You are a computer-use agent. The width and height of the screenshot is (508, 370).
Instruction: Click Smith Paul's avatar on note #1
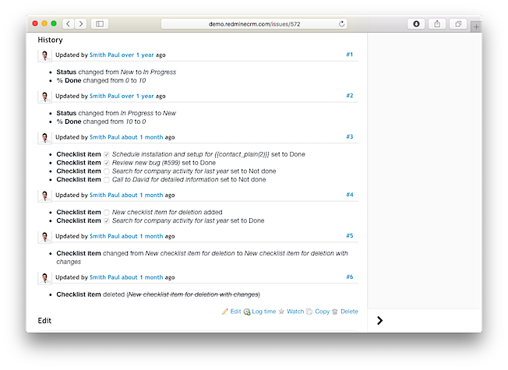pos(44,55)
